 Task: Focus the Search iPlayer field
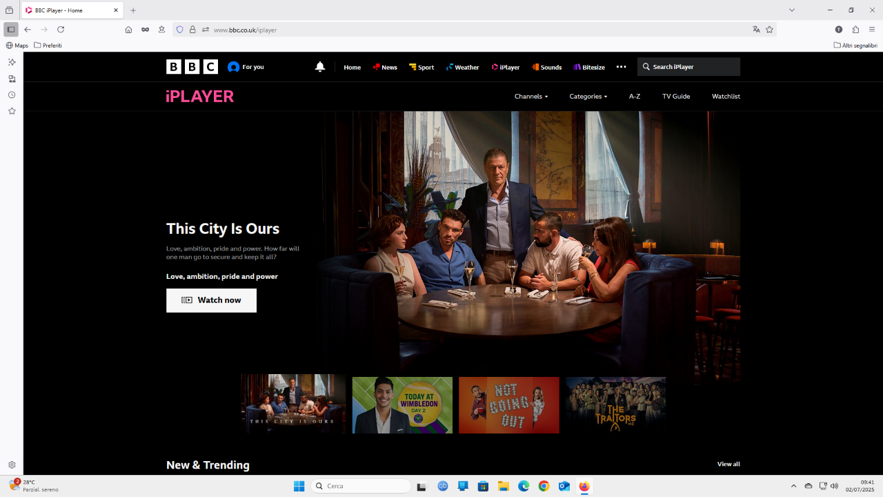click(x=688, y=67)
